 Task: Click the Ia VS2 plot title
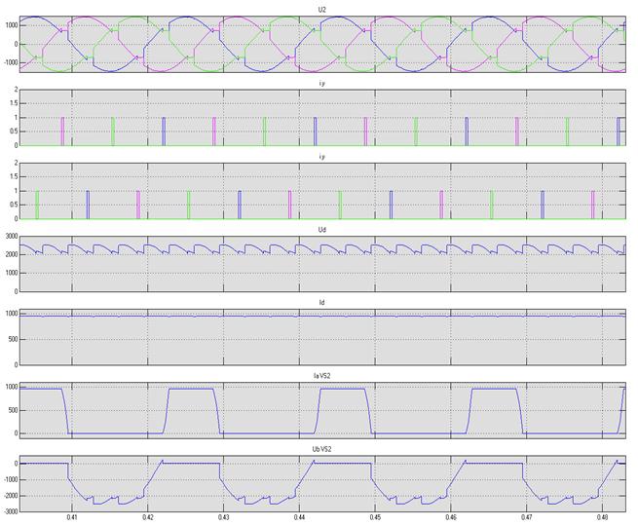click(x=321, y=376)
